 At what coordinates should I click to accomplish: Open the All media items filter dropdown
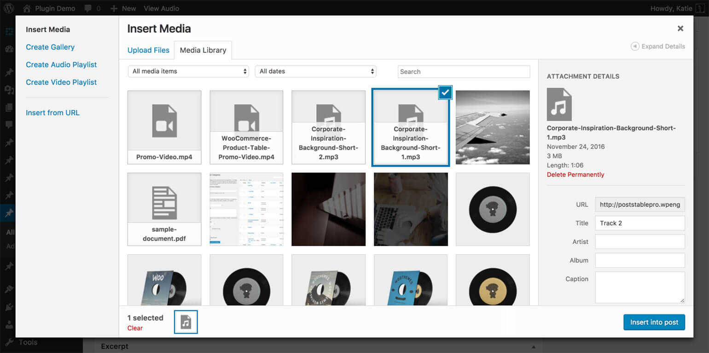(x=188, y=71)
